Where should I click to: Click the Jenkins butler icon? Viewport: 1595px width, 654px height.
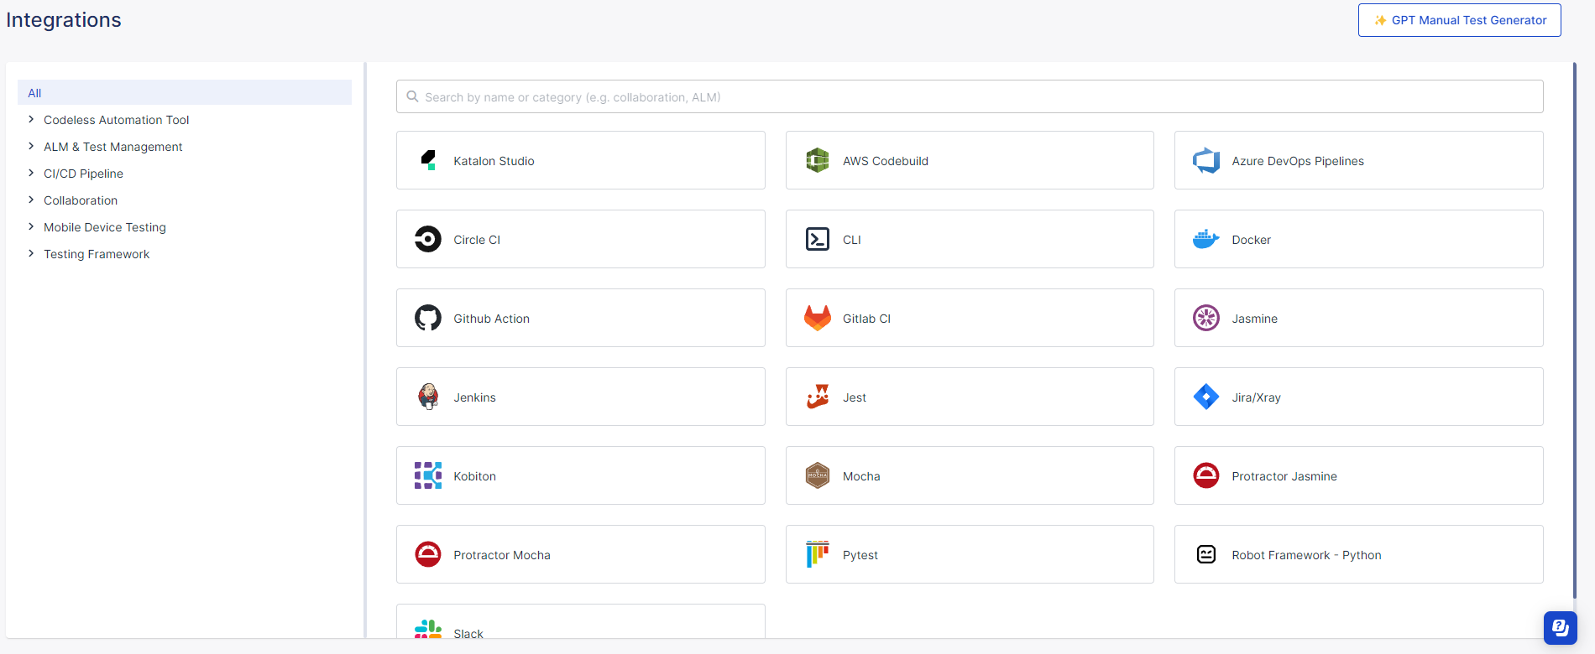click(428, 397)
